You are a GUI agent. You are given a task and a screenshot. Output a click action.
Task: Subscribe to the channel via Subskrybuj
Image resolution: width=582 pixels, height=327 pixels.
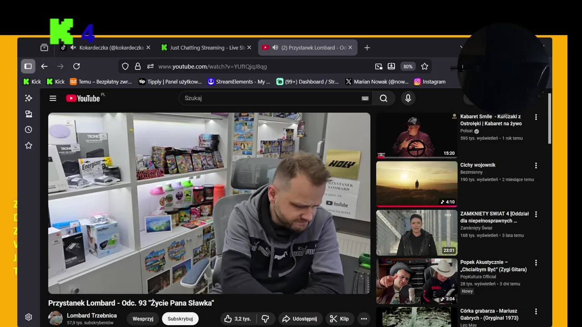point(180,319)
